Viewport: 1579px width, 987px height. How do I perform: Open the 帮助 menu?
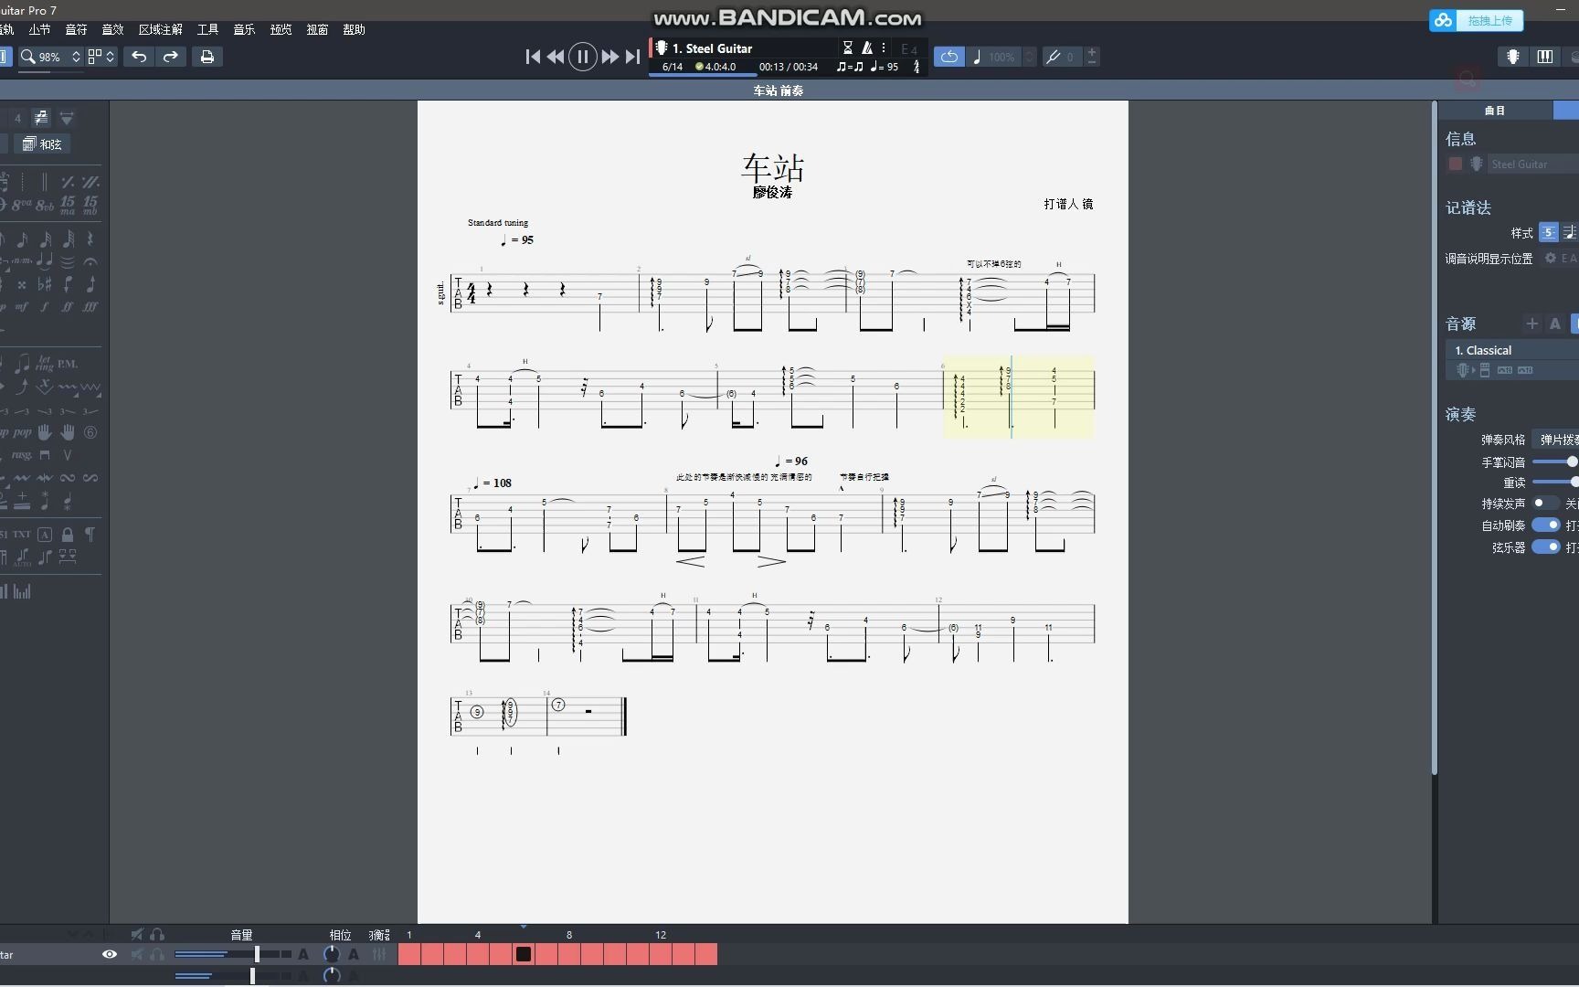click(354, 29)
